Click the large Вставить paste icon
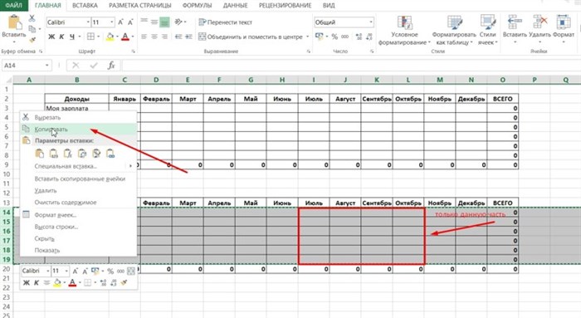 click(x=14, y=22)
